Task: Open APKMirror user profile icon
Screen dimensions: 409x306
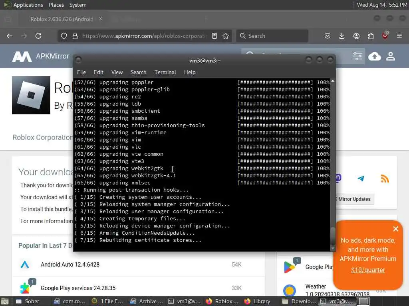Action: coord(391,56)
